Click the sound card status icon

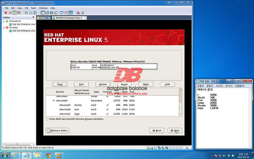point(163,148)
